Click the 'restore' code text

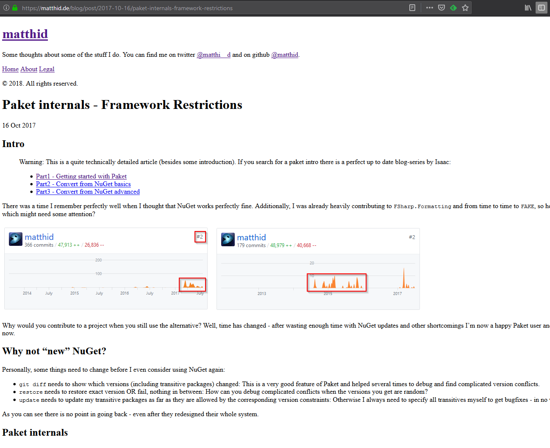click(31, 392)
